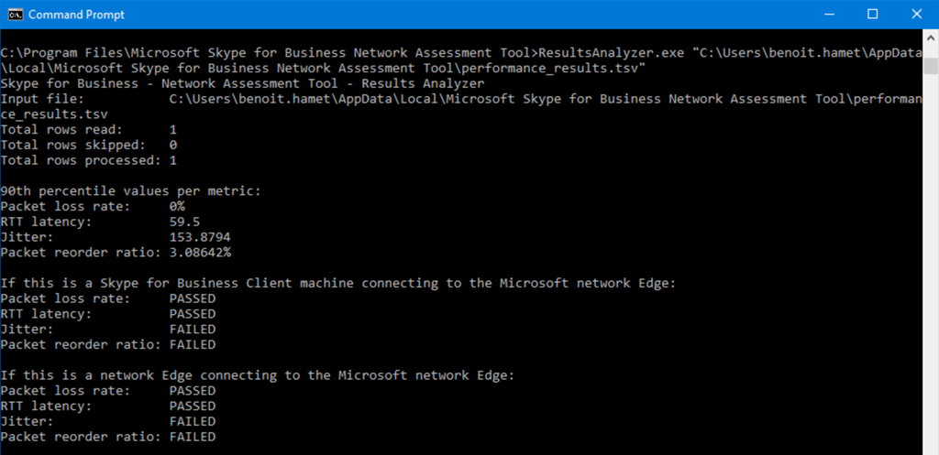The height and width of the screenshot is (455, 939).
Task: Click the 0% packet loss rate value
Action: [x=177, y=206]
